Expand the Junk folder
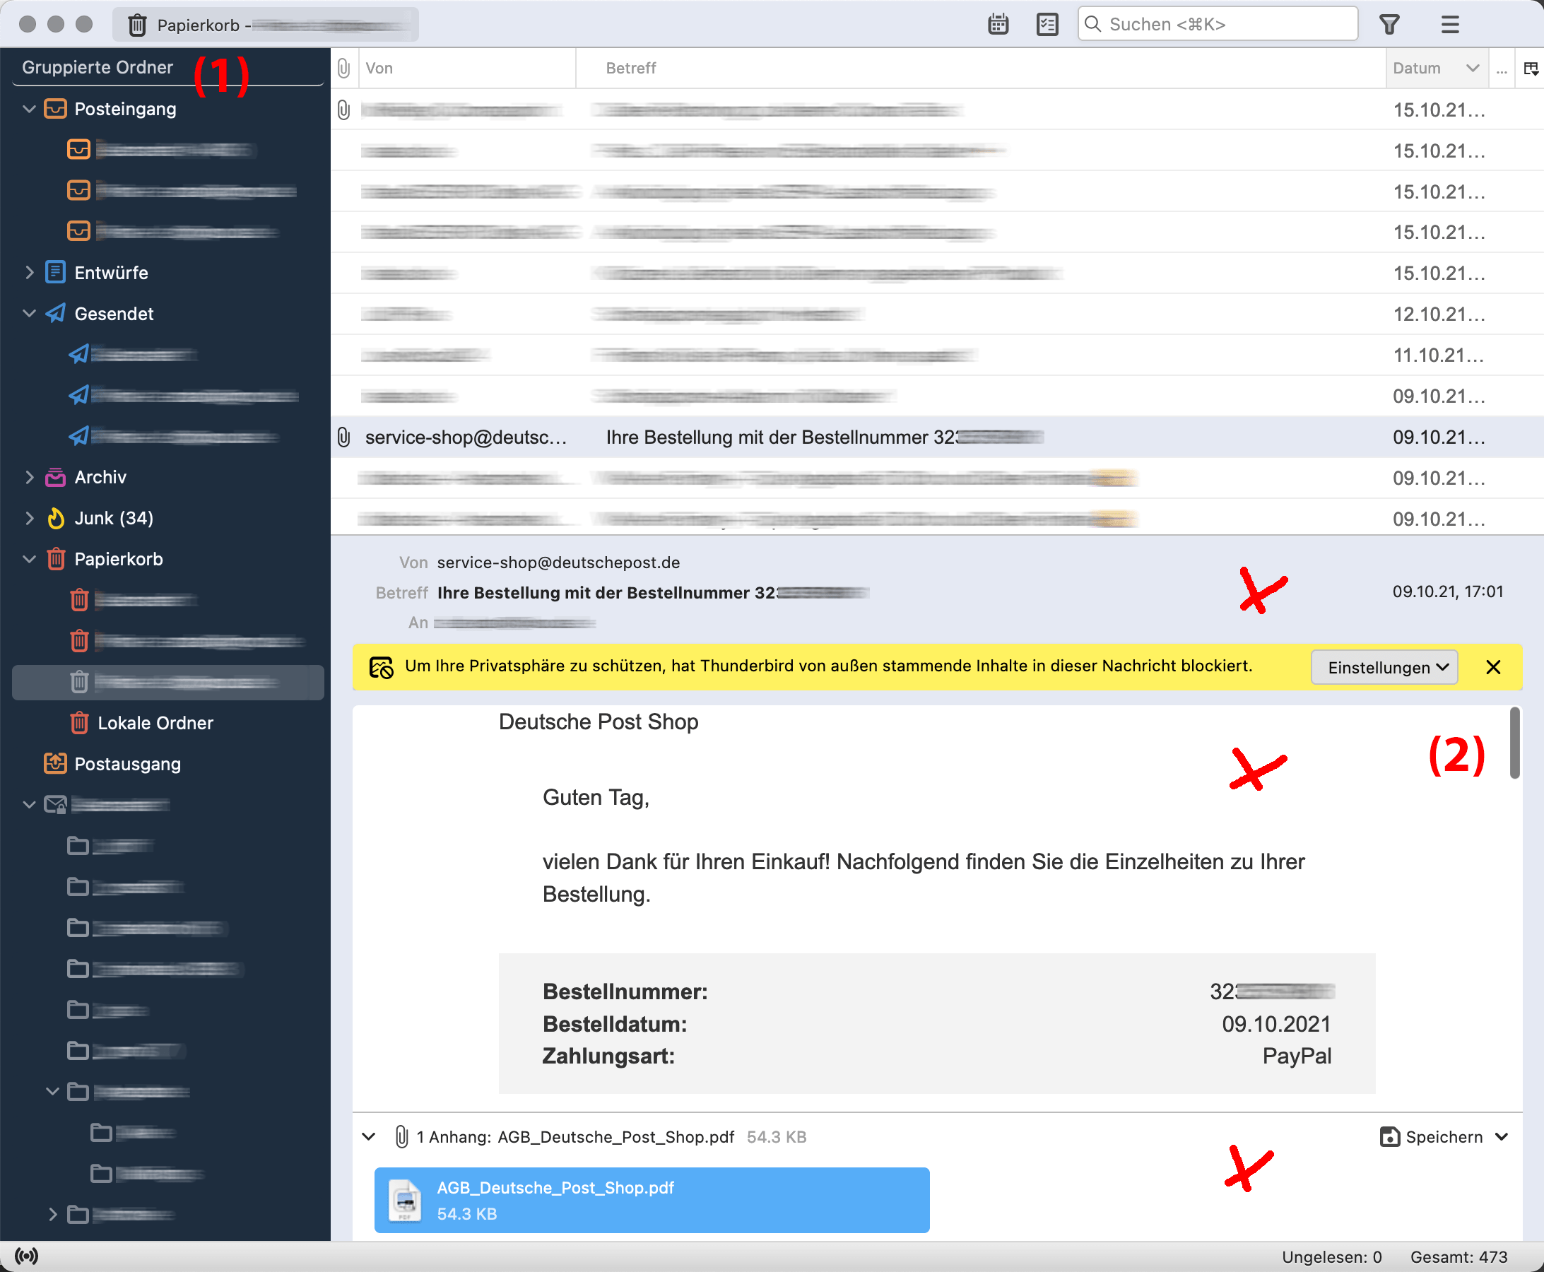1544x1272 pixels. coord(29,518)
